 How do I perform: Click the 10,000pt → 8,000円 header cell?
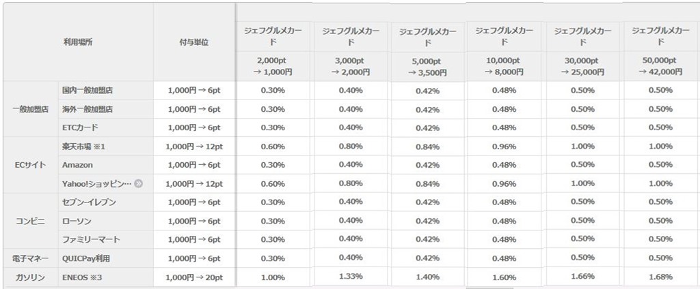(504, 66)
